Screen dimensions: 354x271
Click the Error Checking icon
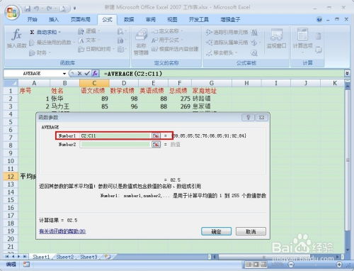click(x=255, y=43)
